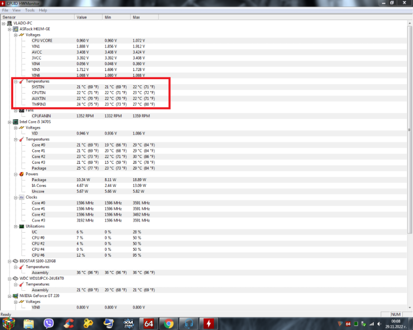This screenshot has width=413, height=330.
Task: Click the BIOSTAR S100-120GB drive icon
Action: (x=15, y=261)
